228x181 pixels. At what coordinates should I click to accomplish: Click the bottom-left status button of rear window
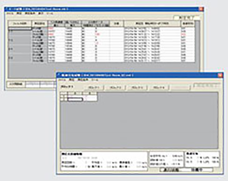[x=16, y=84]
